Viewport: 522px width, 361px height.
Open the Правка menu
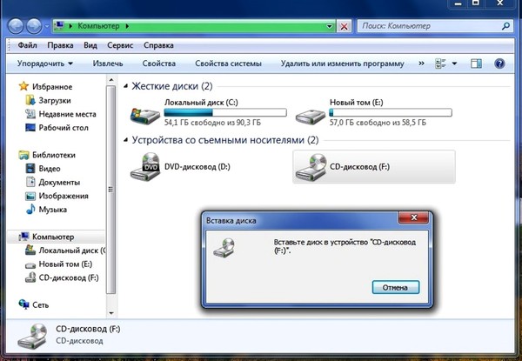tap(60, 45)
